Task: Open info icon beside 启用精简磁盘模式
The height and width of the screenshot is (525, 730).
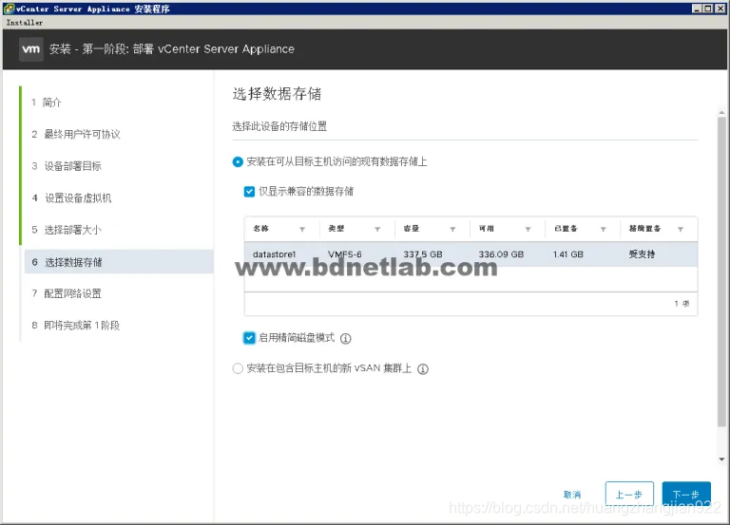Action: point(345,339)
